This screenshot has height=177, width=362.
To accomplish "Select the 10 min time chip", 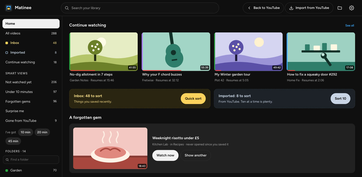I will tap(25, 132).
